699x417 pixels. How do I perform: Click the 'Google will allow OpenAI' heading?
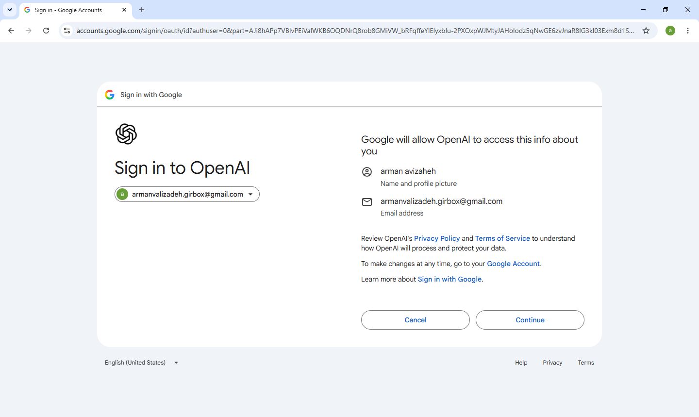469,145
